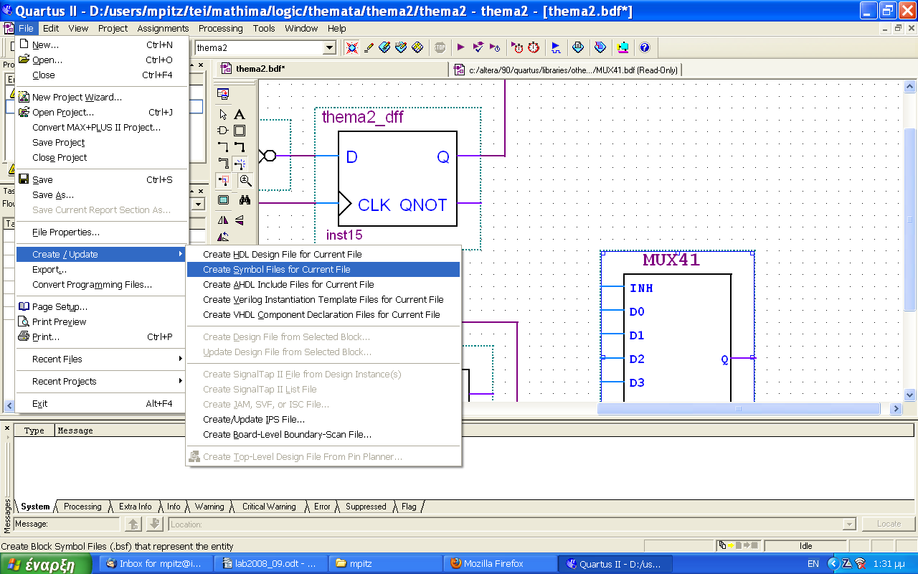The height and width of the screenshot is (574, 918).
Task: Click Exit in the File menu
Action: [101, 404]
